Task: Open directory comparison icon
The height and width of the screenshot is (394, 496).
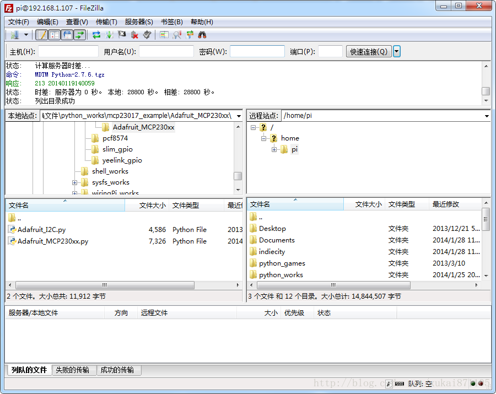Action: click(x=164, y=35)
